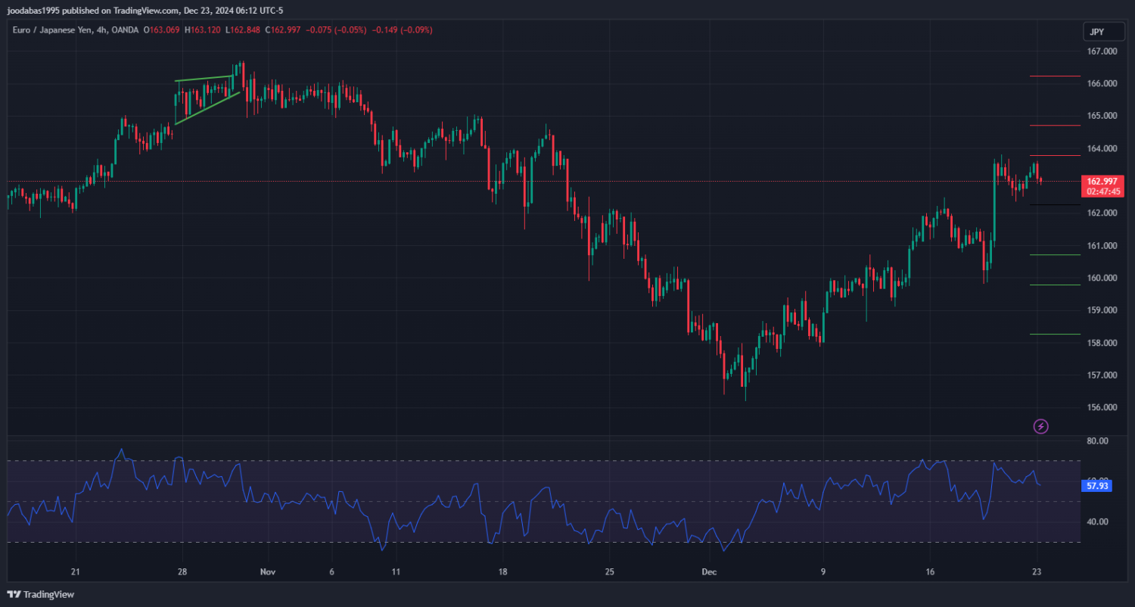Image resolution: width=1135 pixels, height=607 pixels.
Task: Select the green horizontal line below 161.000
Action: [x=1055, y=255]
